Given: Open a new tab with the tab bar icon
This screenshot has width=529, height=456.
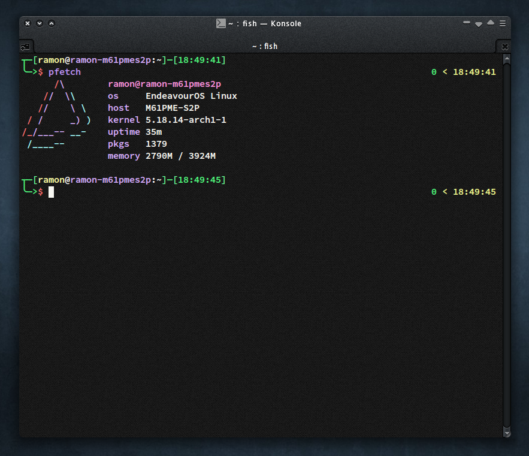Looking at the screenshot, I should [25, 47].
